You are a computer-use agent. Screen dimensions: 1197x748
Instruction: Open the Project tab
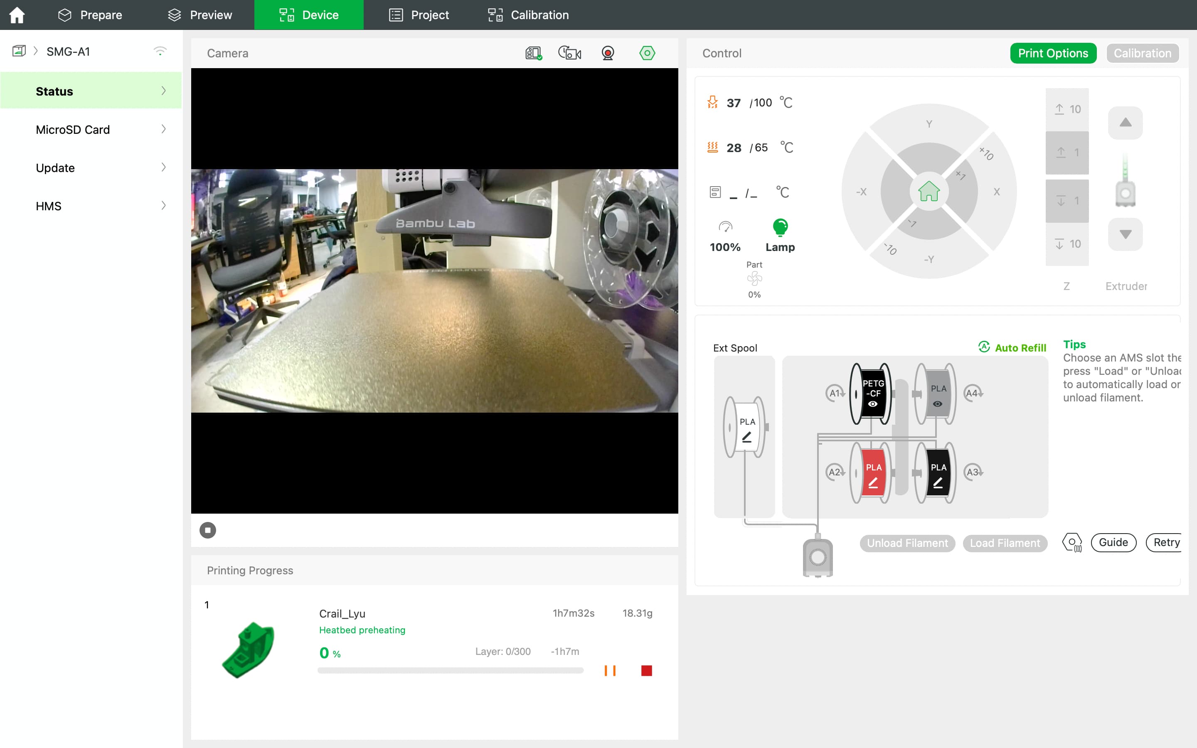tap(419, 15)
